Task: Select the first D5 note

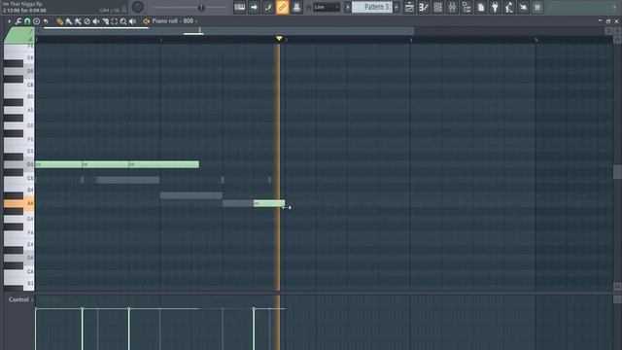Action: pos(58,164)
